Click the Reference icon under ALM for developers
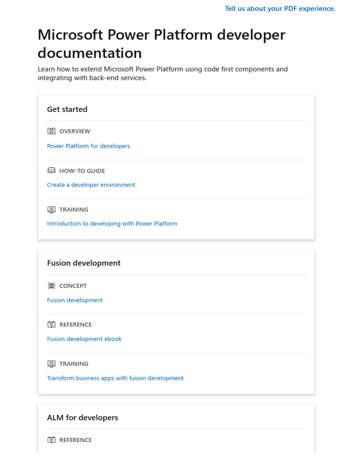The image size is (352, 469). pyautogui.click(x=51, y=440)
